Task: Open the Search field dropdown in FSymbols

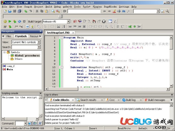Action: point(39,47)
